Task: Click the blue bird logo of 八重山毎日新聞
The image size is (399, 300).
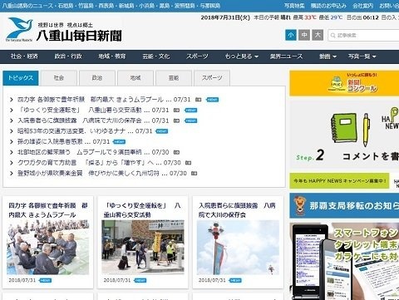Action: tap(20, 29)
